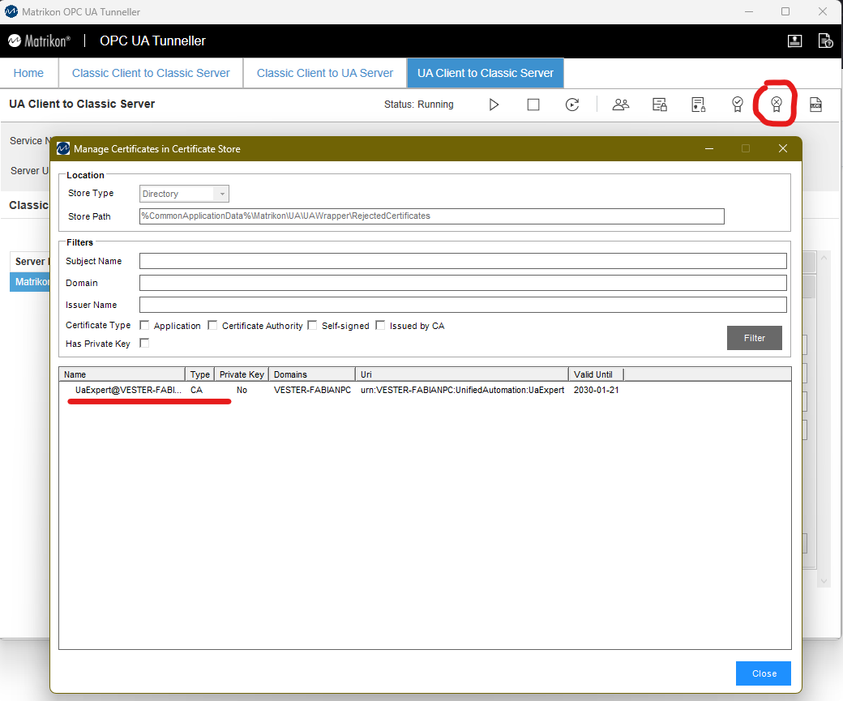The width and height of the screenshot is (843, 701).
Task: Apply filters with the Filter button
Action: (x=755, y=338)
